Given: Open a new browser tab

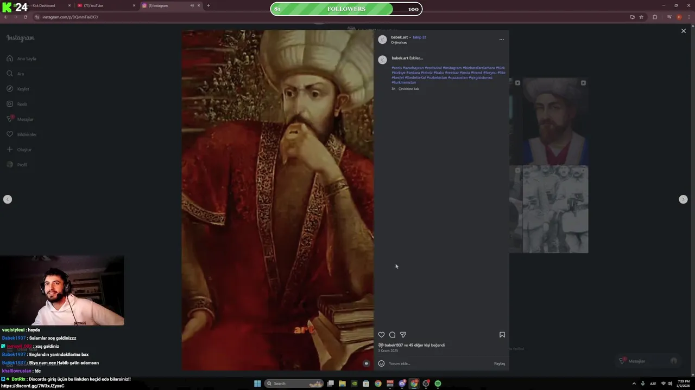Looking at the screenshot, I should point(208,5).
